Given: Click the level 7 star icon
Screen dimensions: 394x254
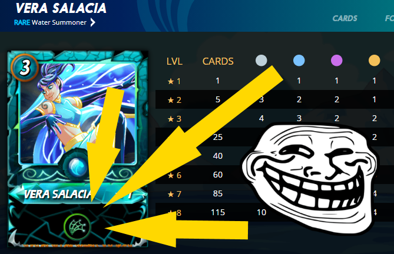Looking at the screenshot, I should 171,194.
